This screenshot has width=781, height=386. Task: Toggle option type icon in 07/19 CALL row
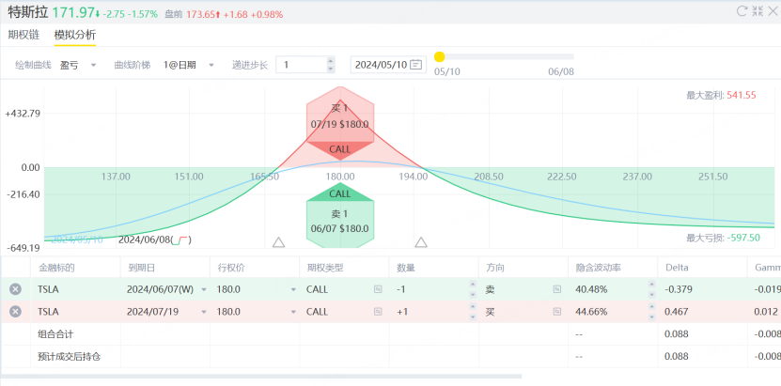(378, 312)
